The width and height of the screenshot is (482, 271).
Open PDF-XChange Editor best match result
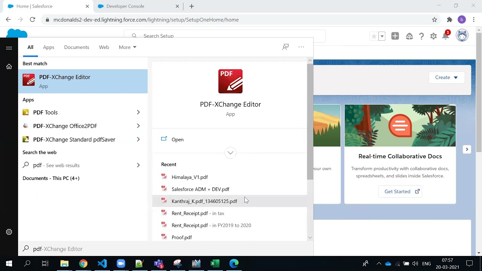point(83,81)
